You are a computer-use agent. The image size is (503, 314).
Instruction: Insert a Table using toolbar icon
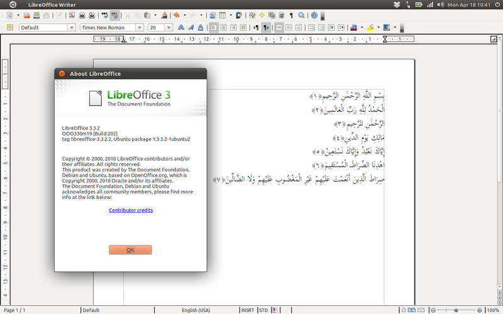223,15
